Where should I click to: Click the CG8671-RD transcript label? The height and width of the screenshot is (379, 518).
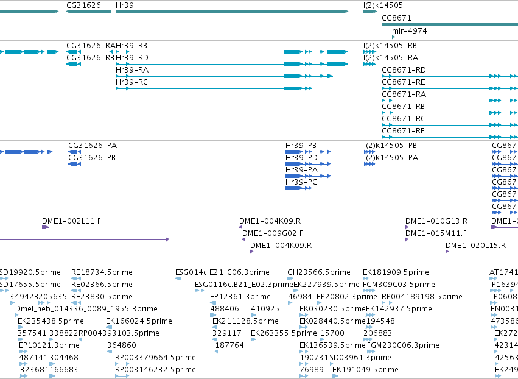[x=404, y=70]
